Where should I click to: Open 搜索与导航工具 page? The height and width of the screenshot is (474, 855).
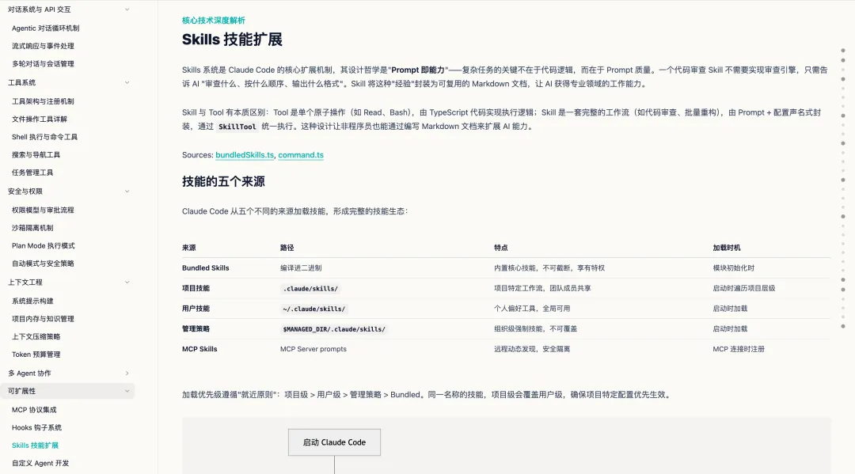point(36,155)
